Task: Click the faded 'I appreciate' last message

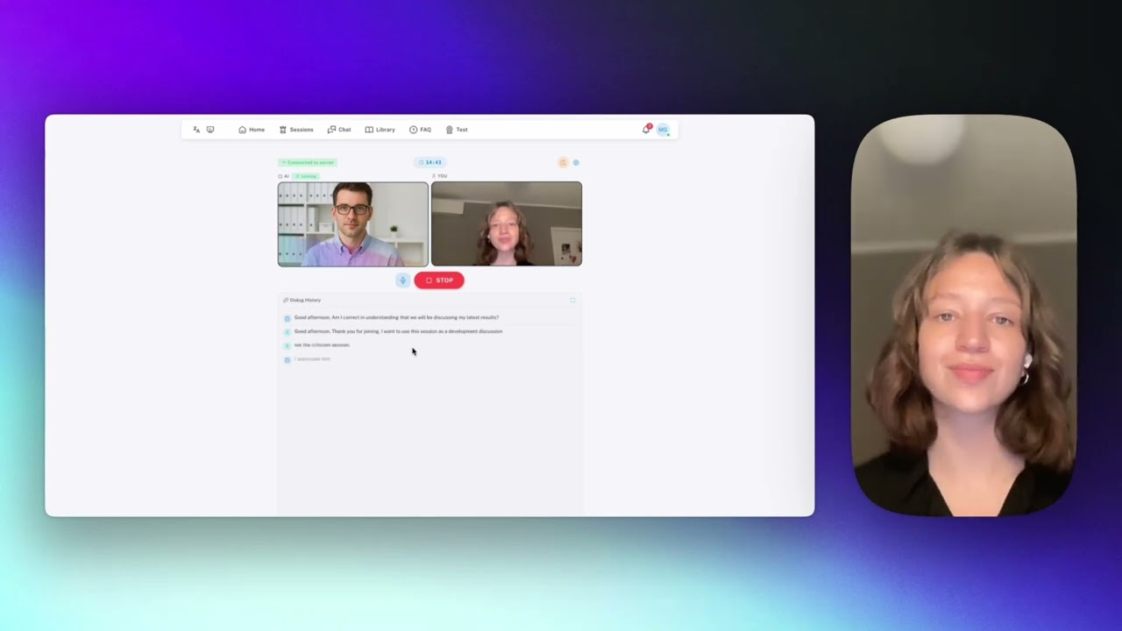Action: [x=312, y=359]
